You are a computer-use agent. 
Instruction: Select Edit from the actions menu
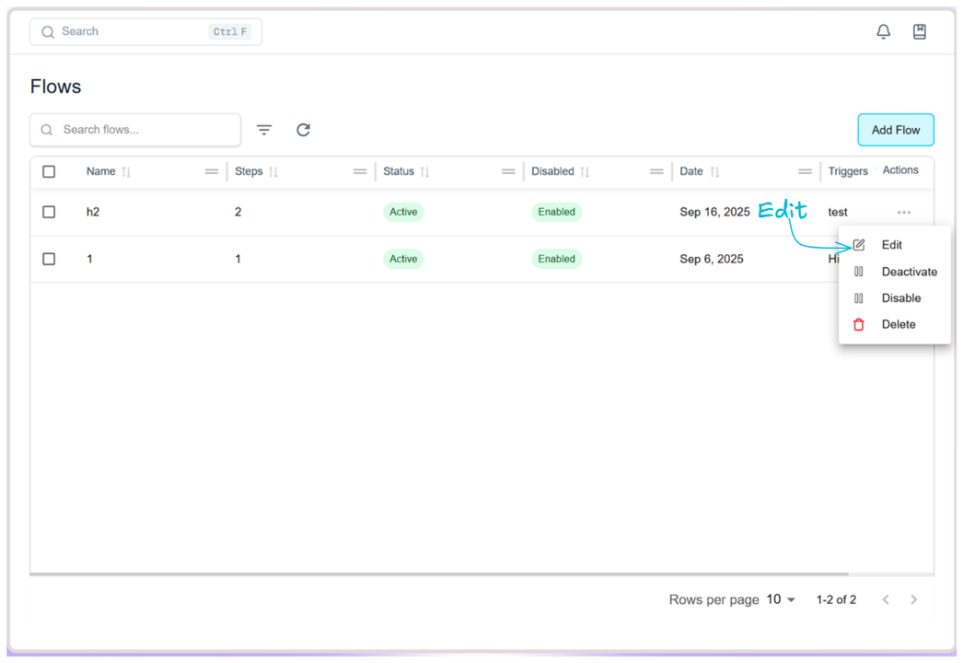tap(891, 245)
